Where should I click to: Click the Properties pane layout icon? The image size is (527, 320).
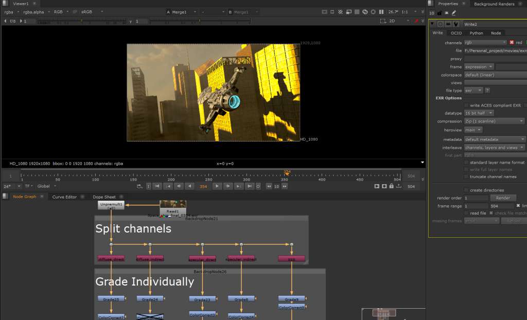431,4
